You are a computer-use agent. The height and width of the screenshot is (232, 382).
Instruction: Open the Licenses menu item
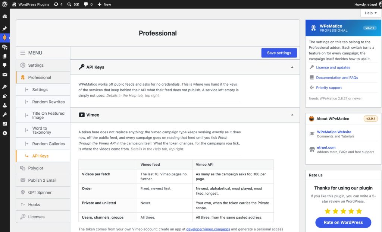43,217
